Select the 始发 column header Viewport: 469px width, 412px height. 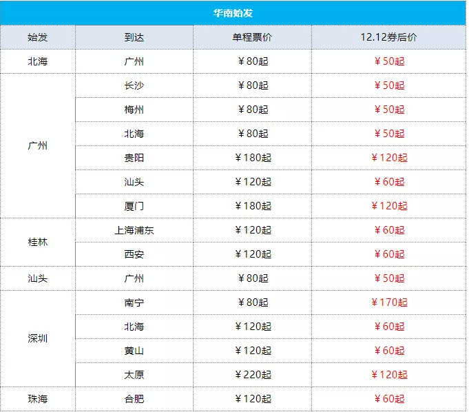tap(38, 37)
